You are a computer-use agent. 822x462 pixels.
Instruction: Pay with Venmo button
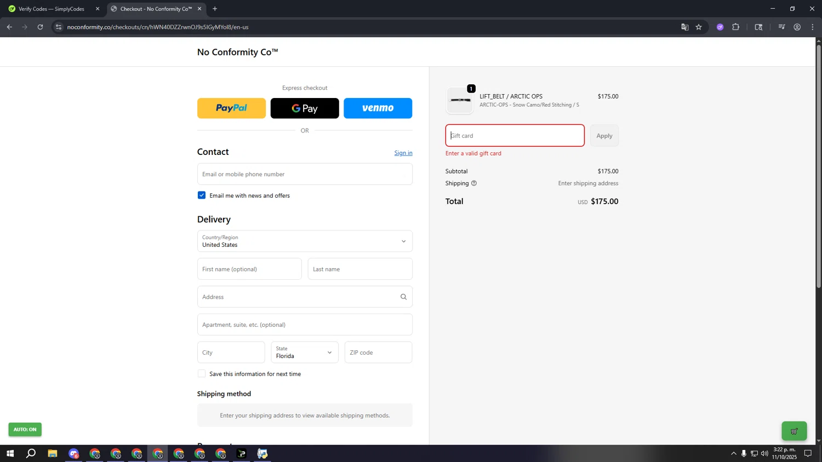click(378, 108)
